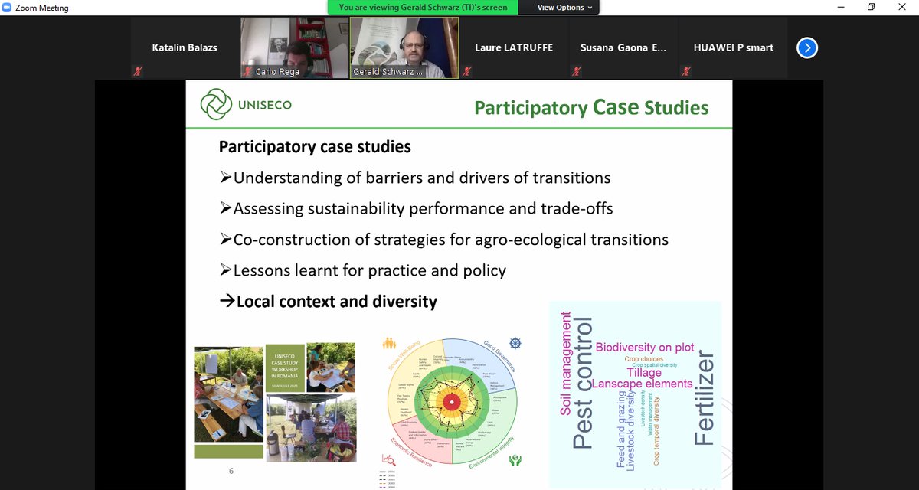Viewport: 919px width, 490px height.
Task: Collapse the View Options menu chevron
Action: point(588,7)
